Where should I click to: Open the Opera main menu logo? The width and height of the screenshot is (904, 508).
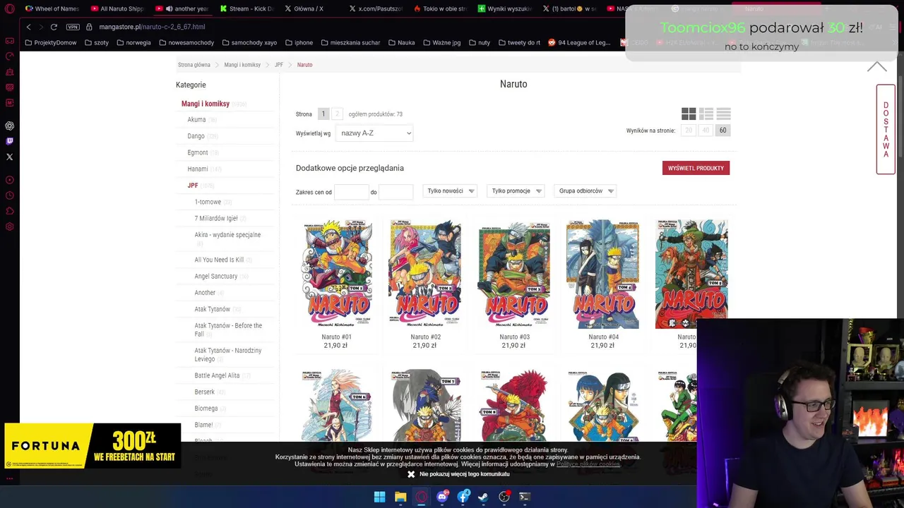(10, 8)
